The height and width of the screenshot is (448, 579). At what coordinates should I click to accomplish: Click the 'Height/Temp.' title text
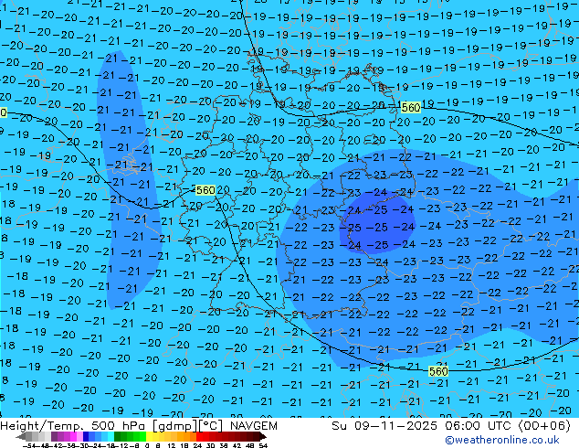click(42, 426)
